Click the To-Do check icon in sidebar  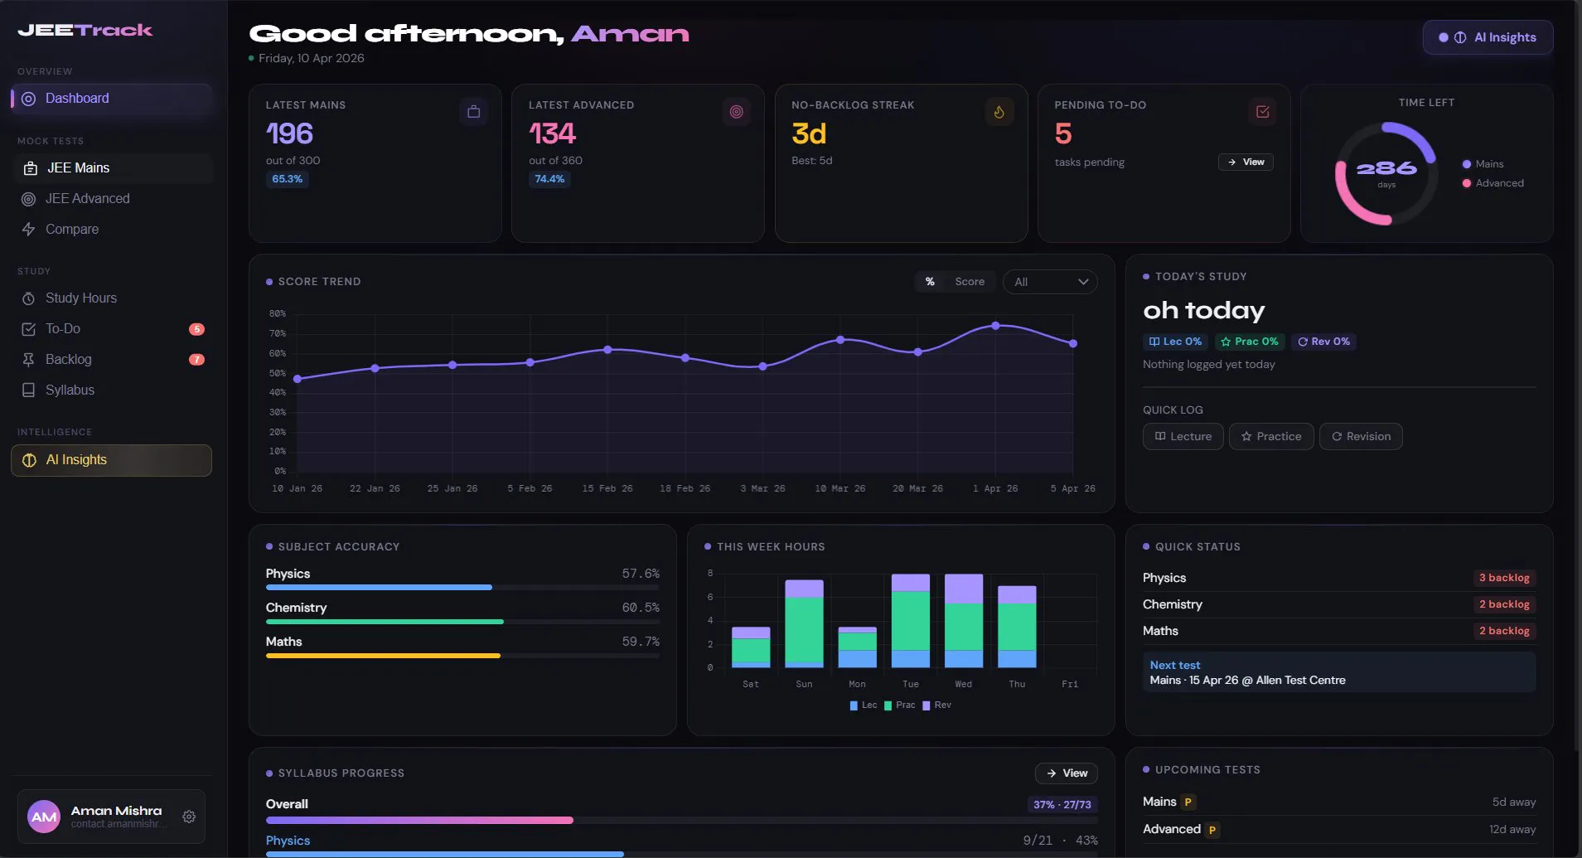[28, 329]
